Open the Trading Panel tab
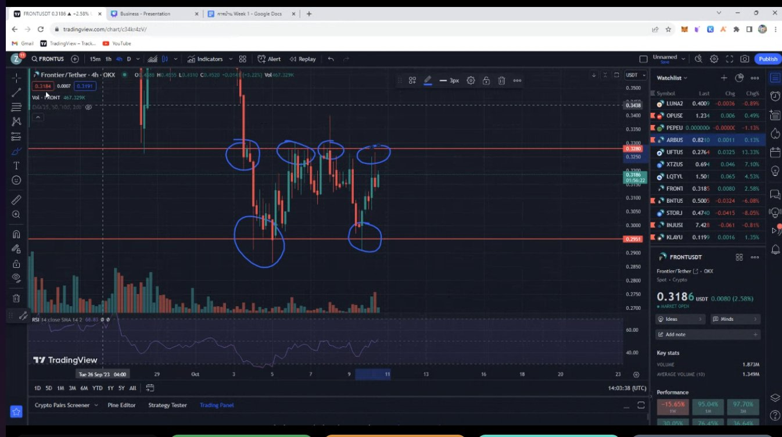The width and height of the screenshot is (782, 437). click(217, 405)
